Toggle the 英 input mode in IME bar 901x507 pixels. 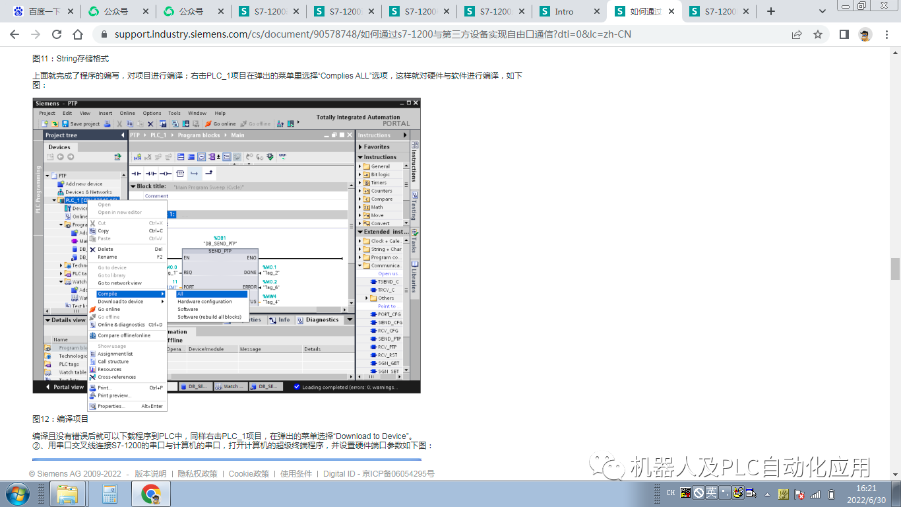tap(711, 492)
